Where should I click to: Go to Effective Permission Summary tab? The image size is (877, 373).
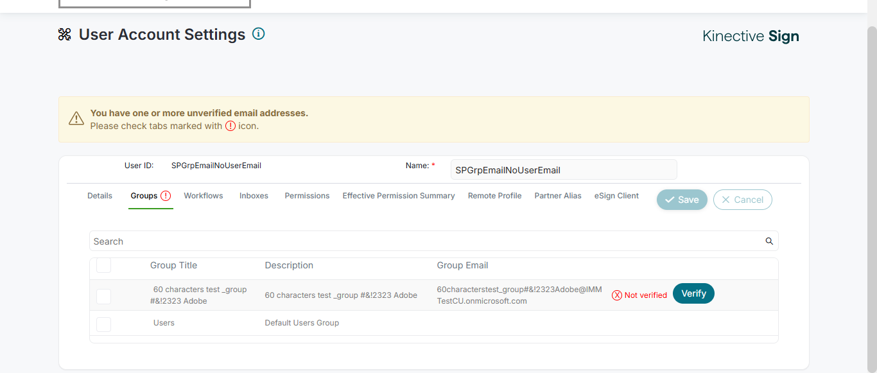pos(399,196)
